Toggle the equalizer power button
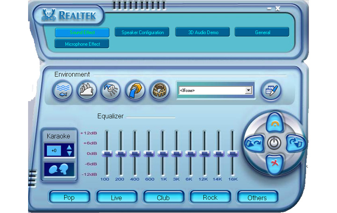 point(274,142)
